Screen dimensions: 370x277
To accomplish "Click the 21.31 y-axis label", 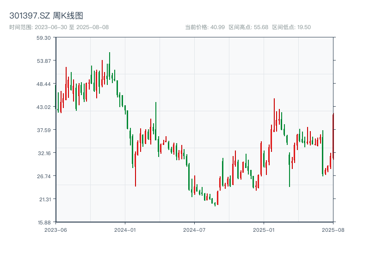I will (45, 199).
